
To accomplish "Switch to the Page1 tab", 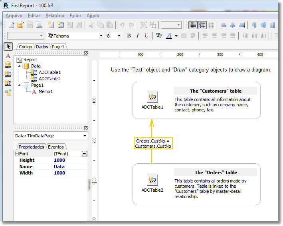I will 58,47.
